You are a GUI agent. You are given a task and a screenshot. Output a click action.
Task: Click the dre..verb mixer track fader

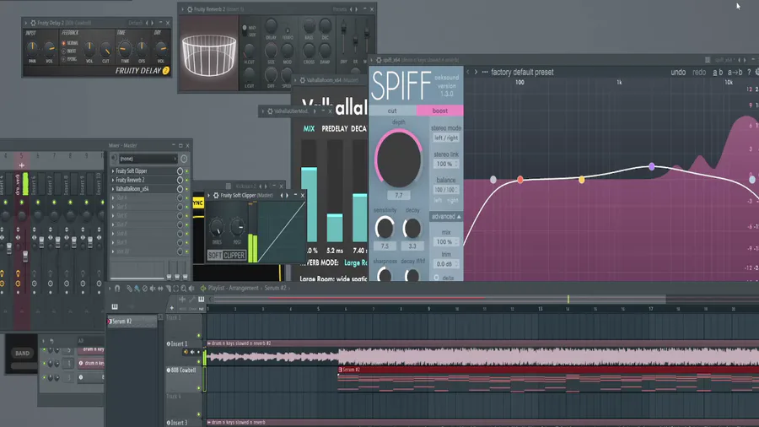tap(25, 256)
